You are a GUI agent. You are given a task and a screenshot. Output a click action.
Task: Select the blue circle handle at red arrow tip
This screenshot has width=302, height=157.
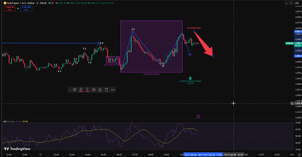[212, 56]
